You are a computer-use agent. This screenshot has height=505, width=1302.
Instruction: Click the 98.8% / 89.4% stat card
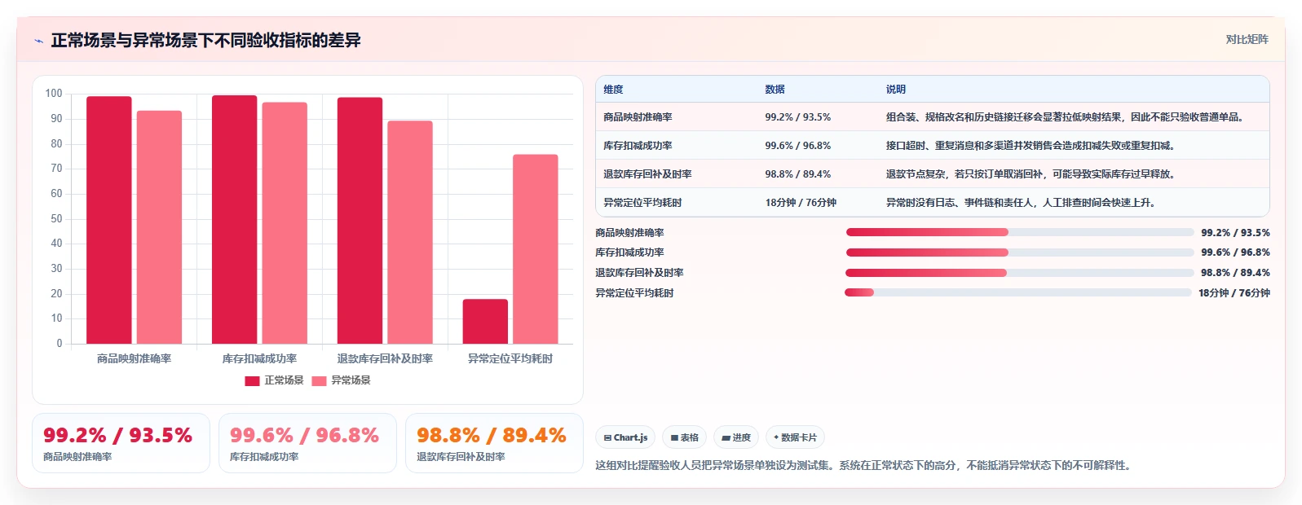[x=494, y=443]
